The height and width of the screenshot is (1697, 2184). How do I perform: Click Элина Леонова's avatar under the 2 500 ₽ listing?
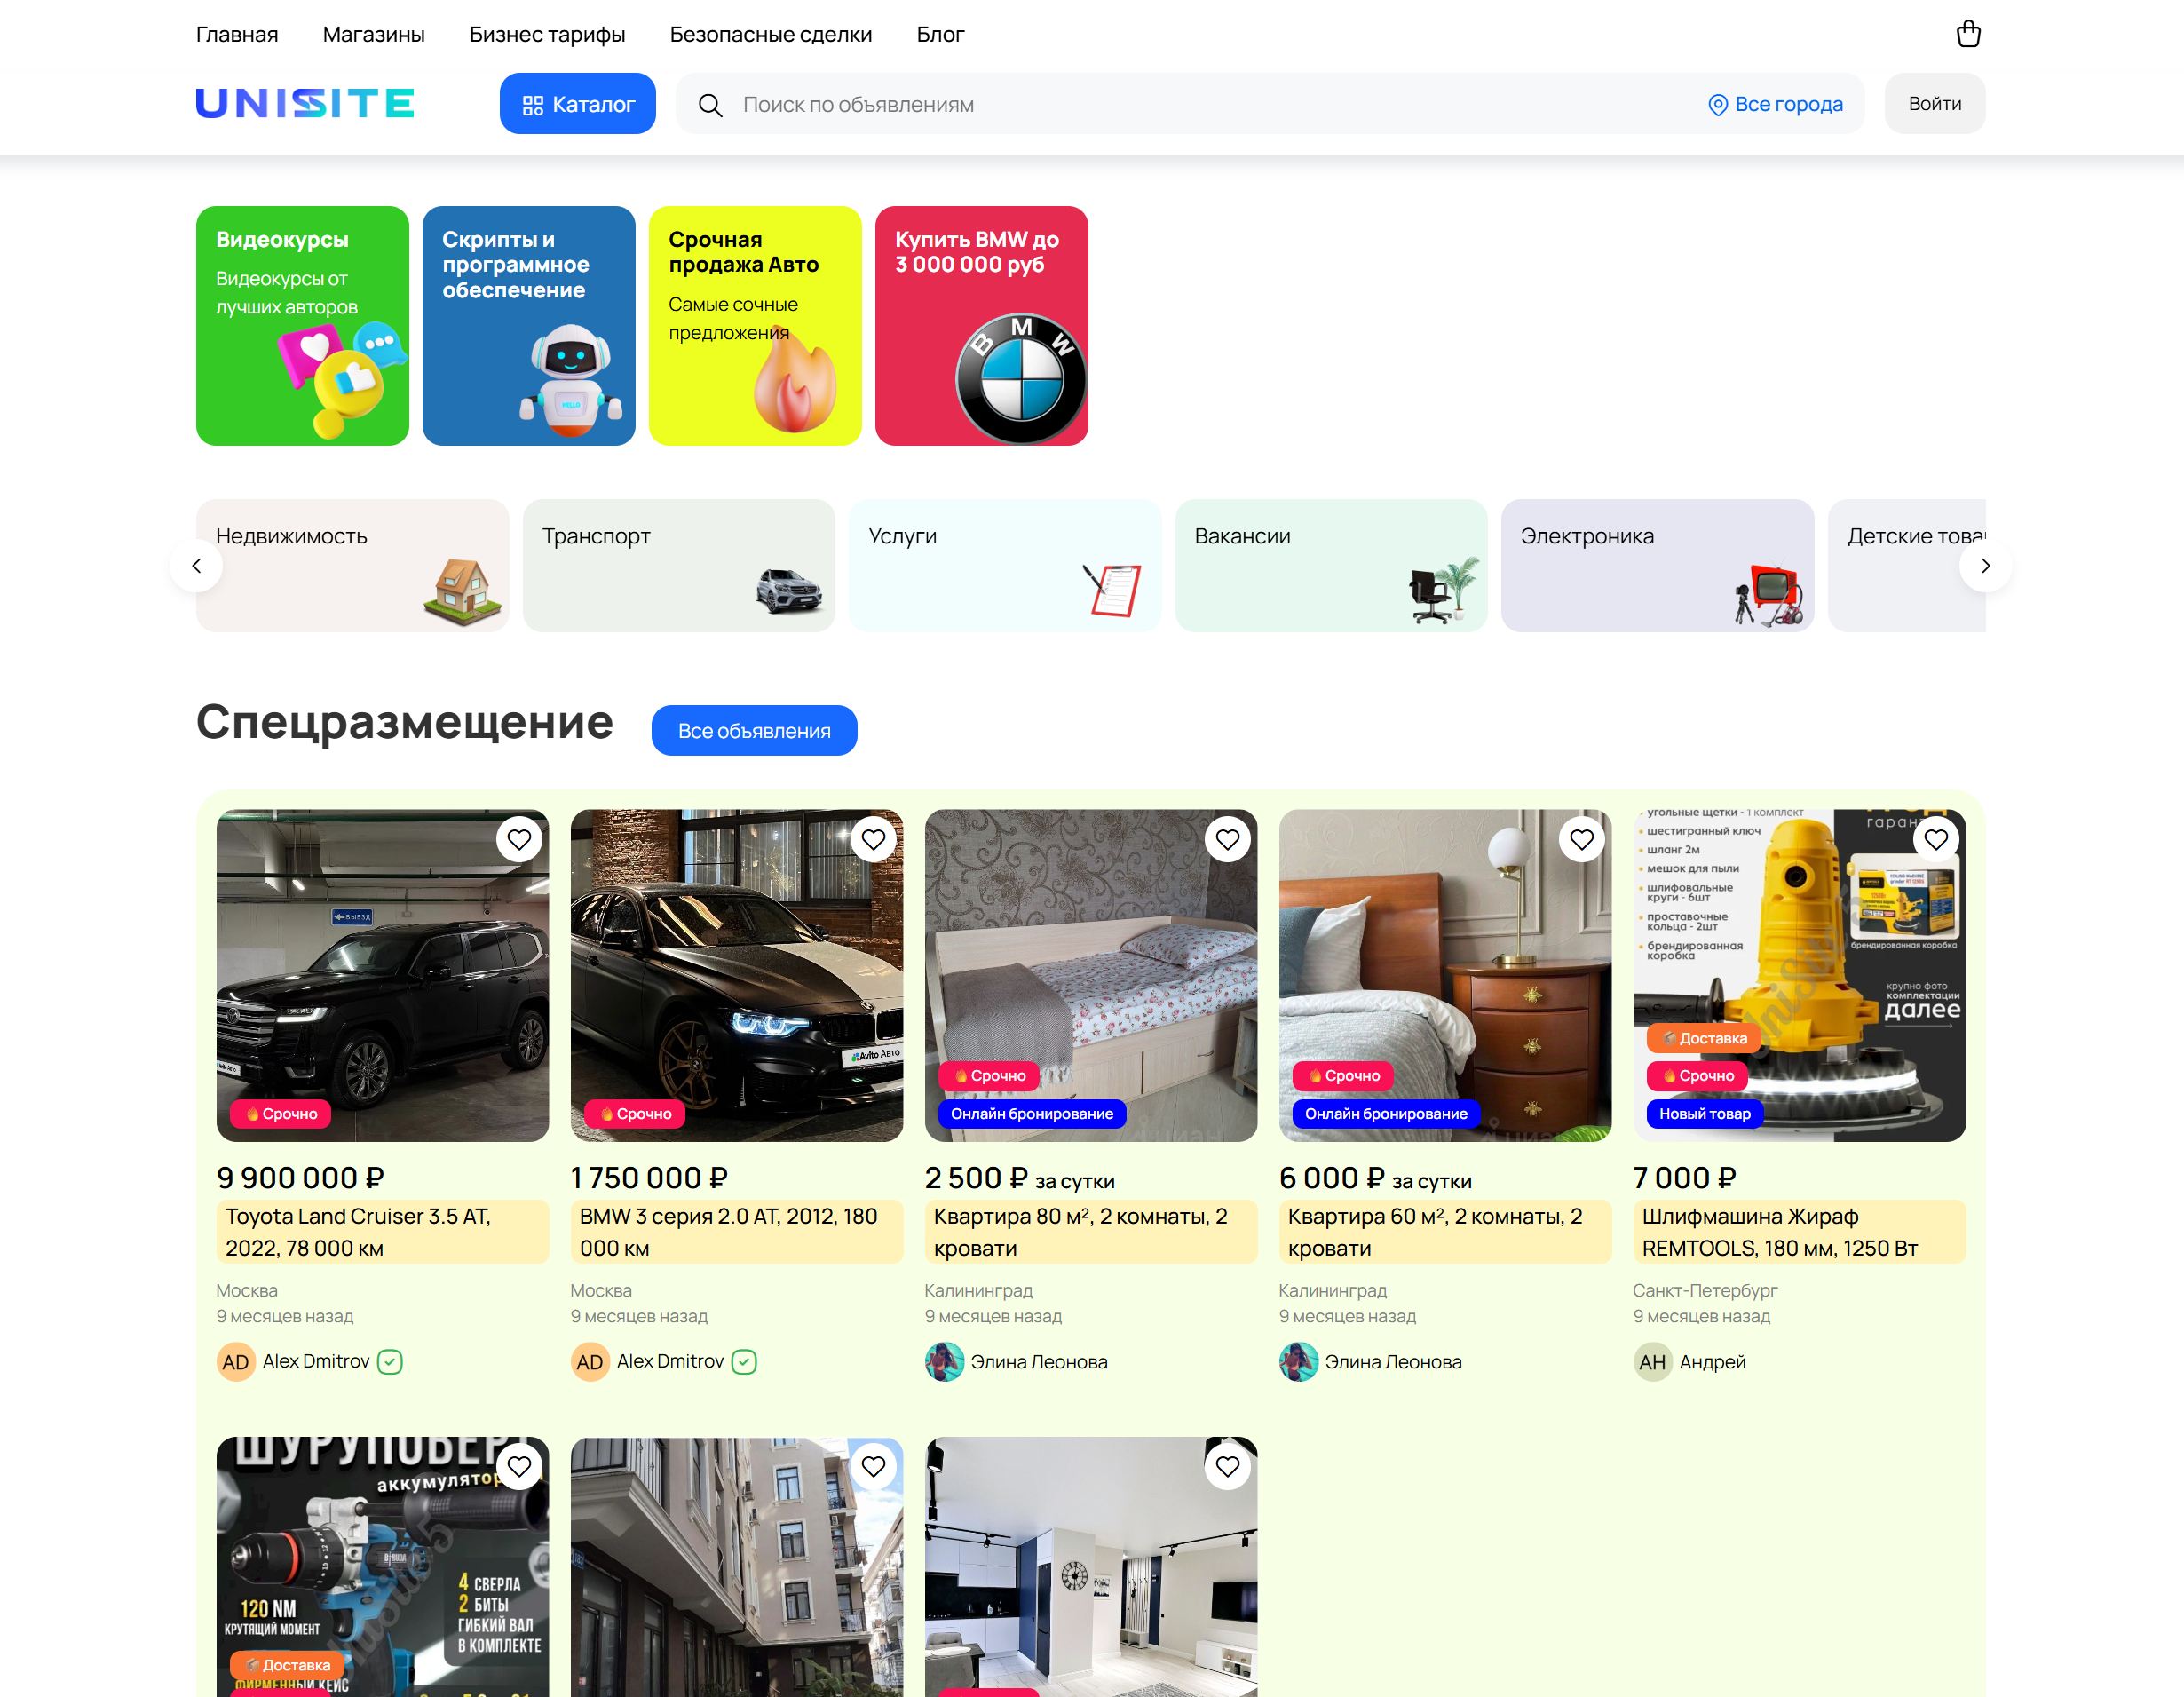944,1362
